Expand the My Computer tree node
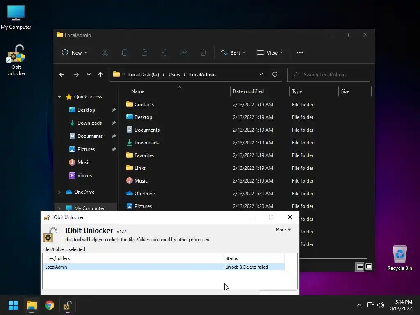 click(x=59, y=208)
